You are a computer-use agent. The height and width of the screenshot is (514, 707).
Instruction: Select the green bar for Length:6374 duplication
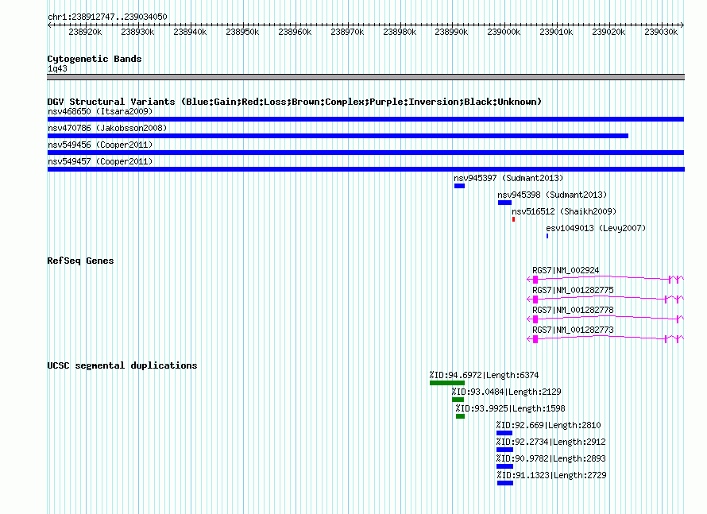click(447, 383)
